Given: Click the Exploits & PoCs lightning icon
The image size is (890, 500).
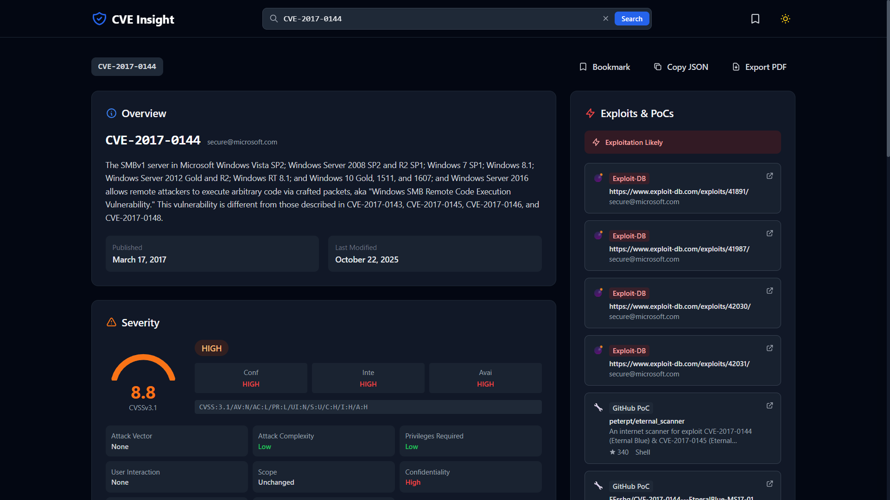Looking at the screenshot, I should [590, 113].
